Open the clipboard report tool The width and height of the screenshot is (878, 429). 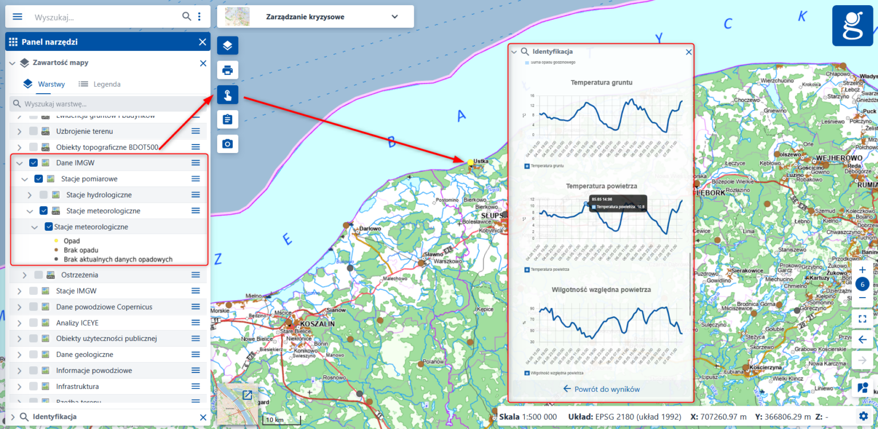tap(228, 119)
